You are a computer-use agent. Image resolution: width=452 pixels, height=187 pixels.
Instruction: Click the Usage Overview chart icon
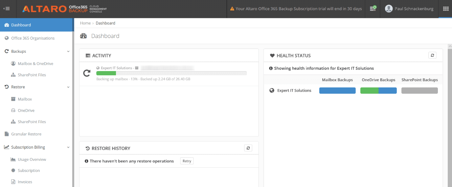[13, 159]
